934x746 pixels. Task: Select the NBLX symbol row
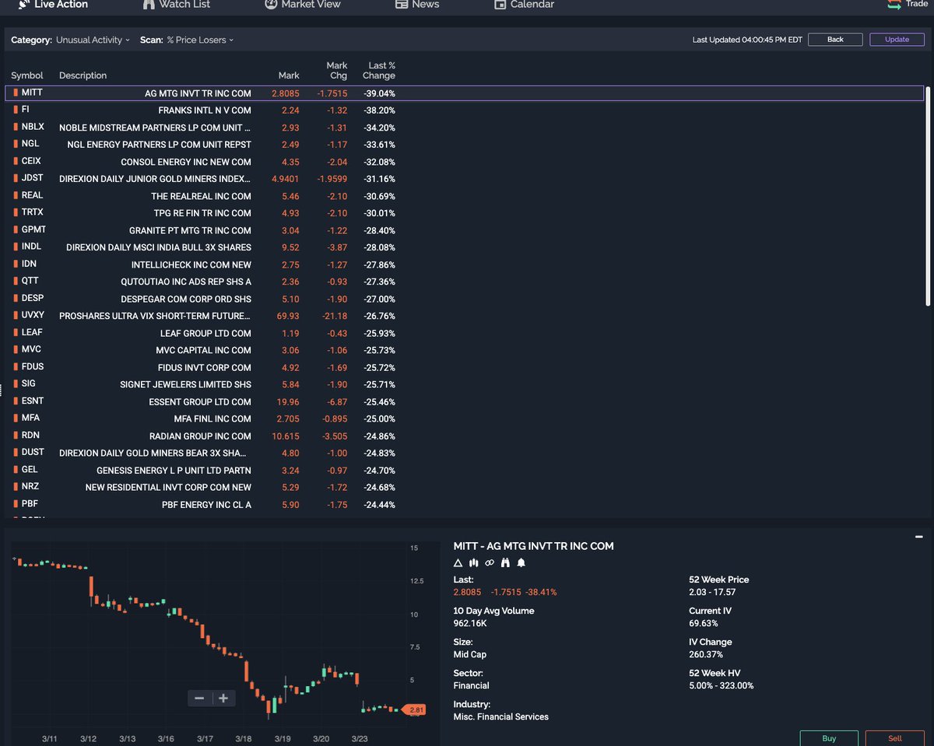point(465,127)
